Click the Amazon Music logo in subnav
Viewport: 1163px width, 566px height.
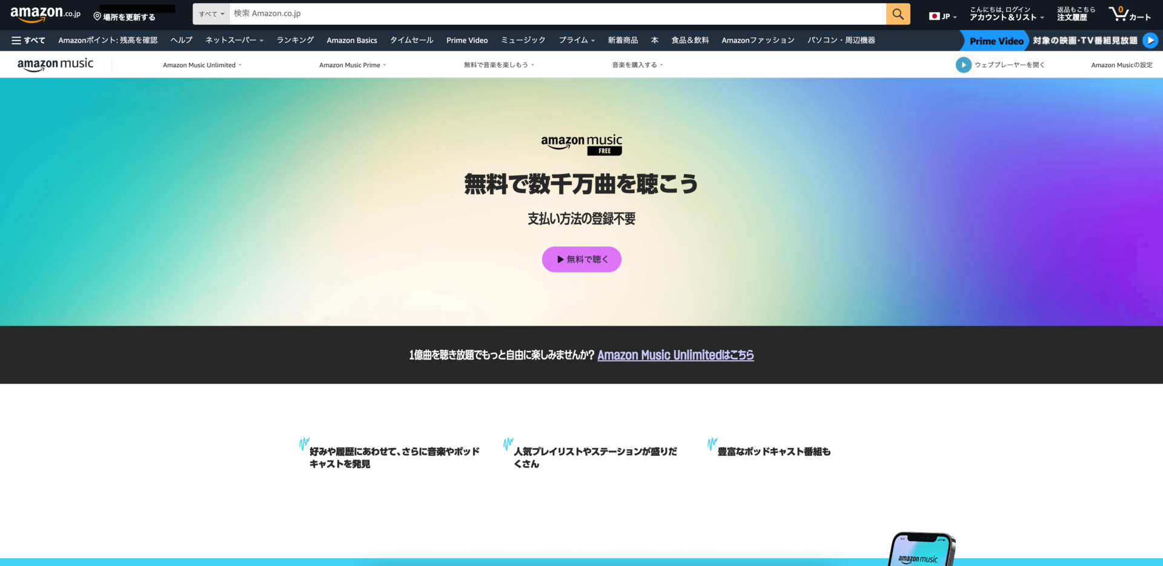[x=56, y=65]
